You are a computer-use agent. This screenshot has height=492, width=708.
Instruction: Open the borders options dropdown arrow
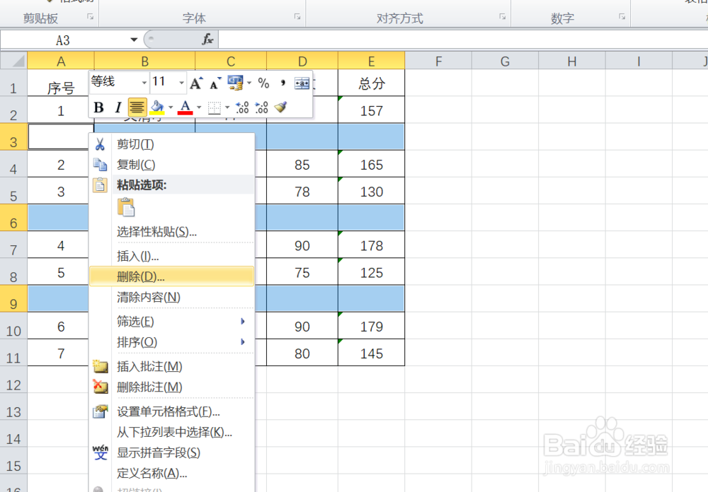tap(227, 107)
